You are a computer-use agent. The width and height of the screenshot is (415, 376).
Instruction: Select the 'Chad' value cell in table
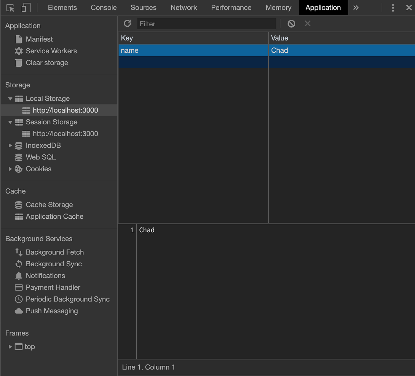point(342,50)
